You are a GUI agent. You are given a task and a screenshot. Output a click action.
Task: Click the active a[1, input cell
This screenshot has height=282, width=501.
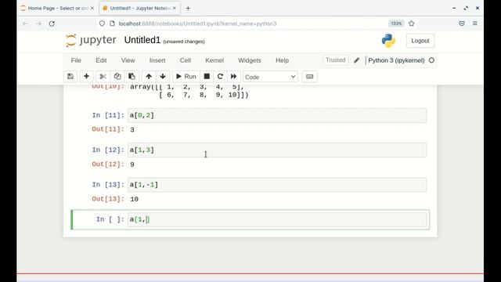276,219
